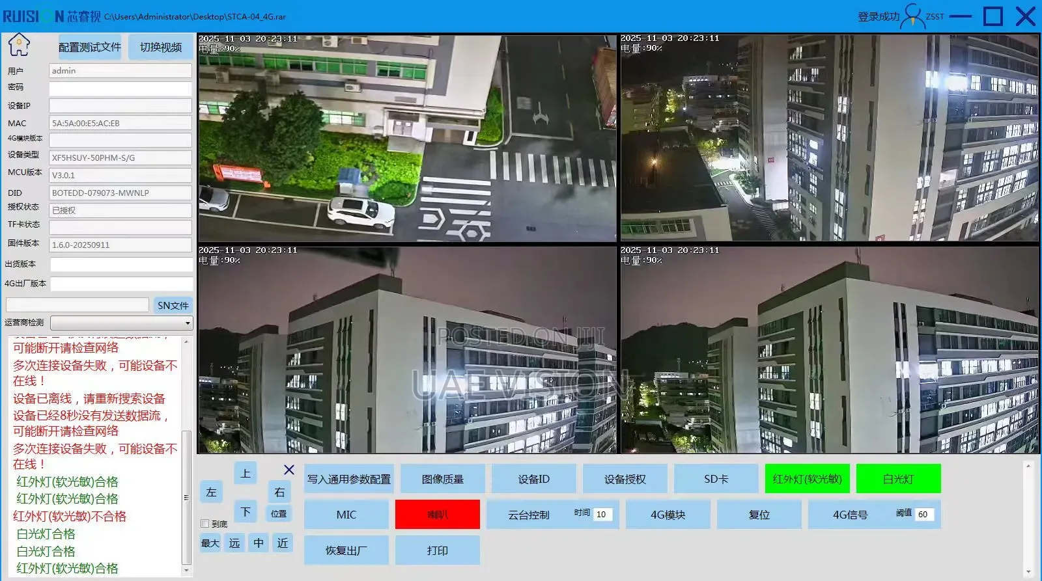
Task: Click log line 红外灯(软光敏)不合格
Action: coord(70,517)
